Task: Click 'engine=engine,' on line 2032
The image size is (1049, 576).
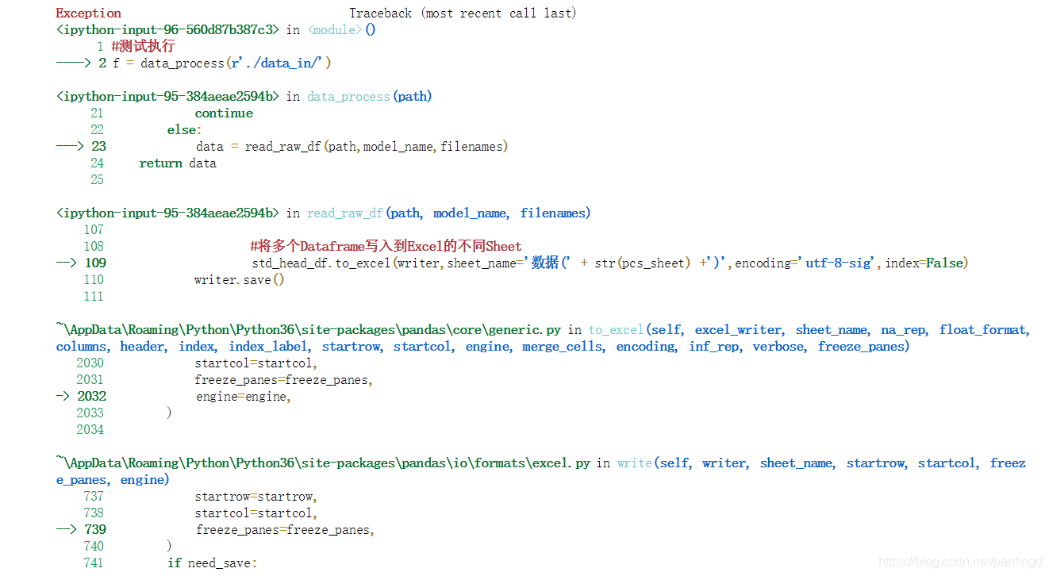Action: tap(244, 396)
